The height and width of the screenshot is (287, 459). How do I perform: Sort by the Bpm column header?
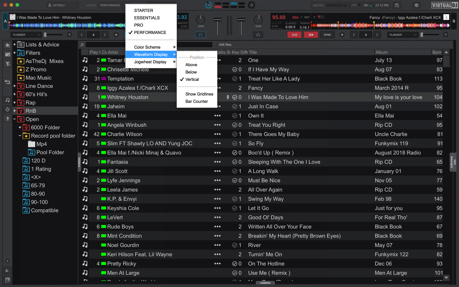(437, 52)
